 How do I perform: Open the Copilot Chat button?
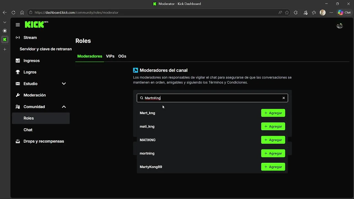tap(344, 12)
